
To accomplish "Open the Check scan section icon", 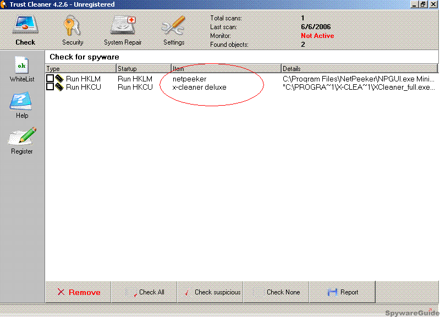I will [x=25, y=26].
